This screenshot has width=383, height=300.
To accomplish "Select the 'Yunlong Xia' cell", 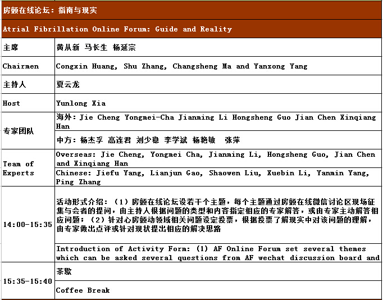I will [x=218, y=103].
